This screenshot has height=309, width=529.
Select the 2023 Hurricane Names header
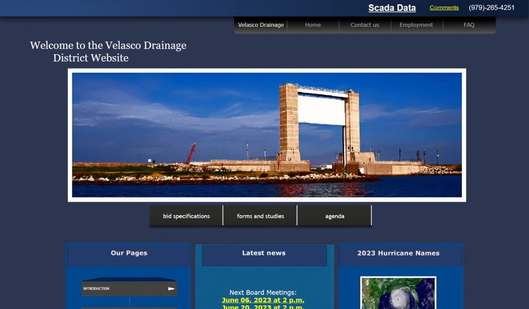point(398,253)
